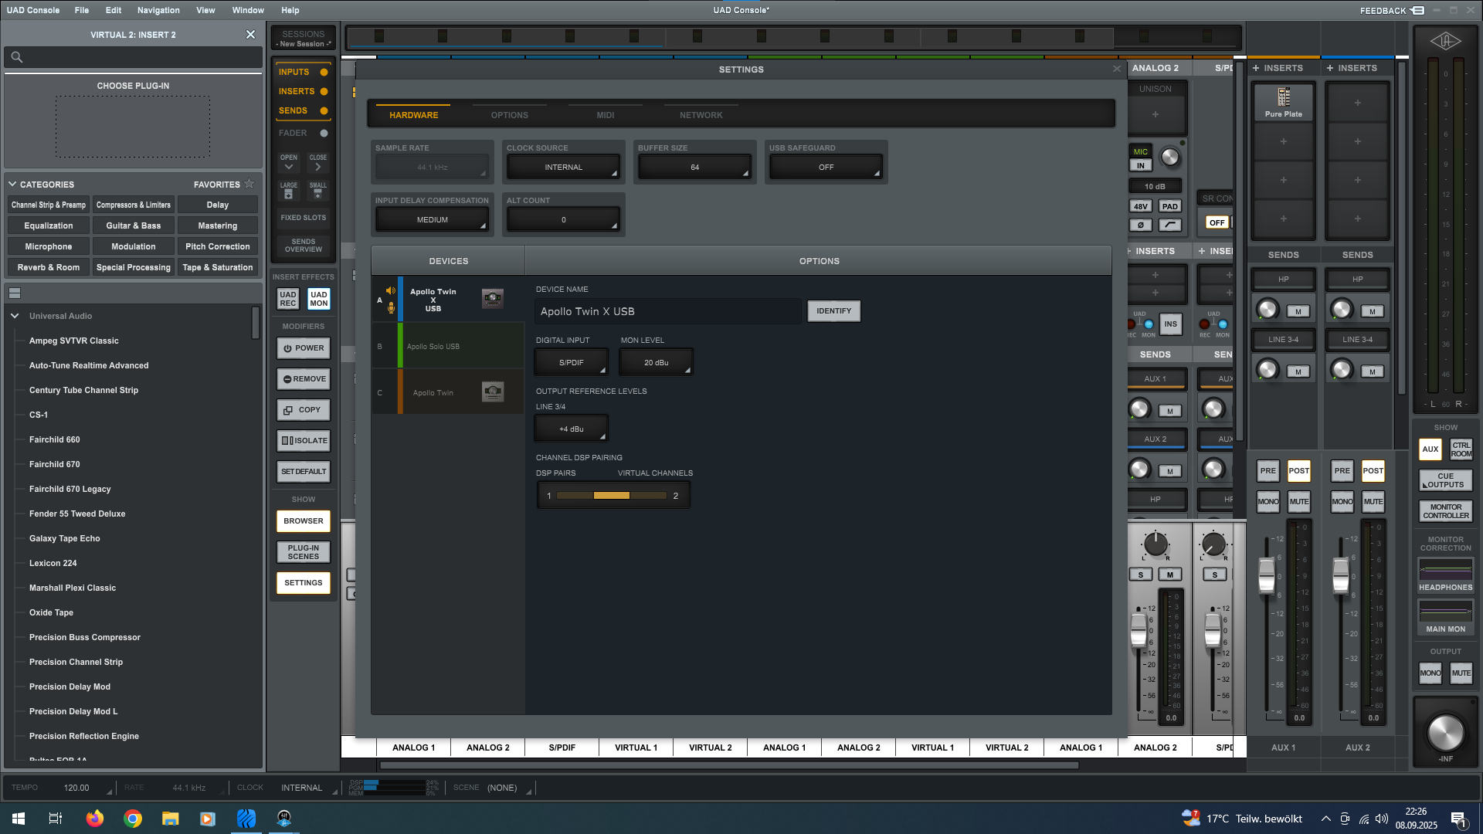The width and height of the screenshot is (1483, 834).
Task: Switch to the MIDI settings tab
Action: tap(605, 115)
